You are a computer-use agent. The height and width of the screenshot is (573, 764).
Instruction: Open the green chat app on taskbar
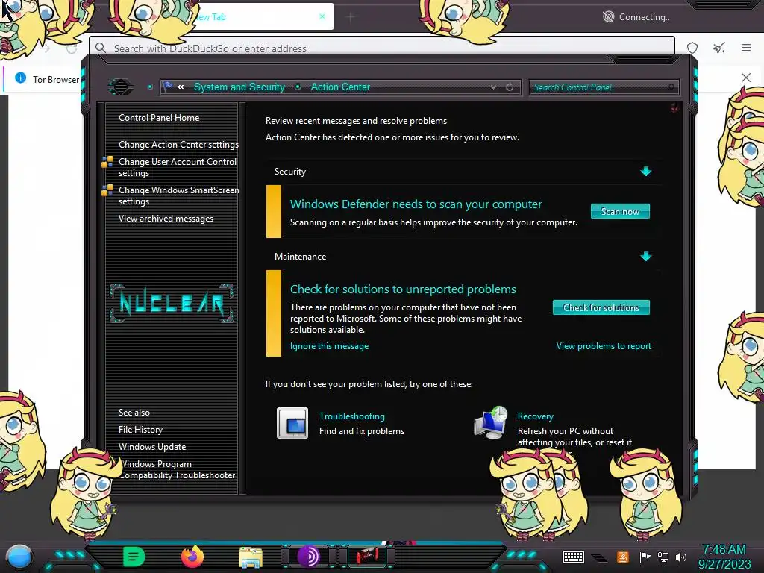[134, 557]
